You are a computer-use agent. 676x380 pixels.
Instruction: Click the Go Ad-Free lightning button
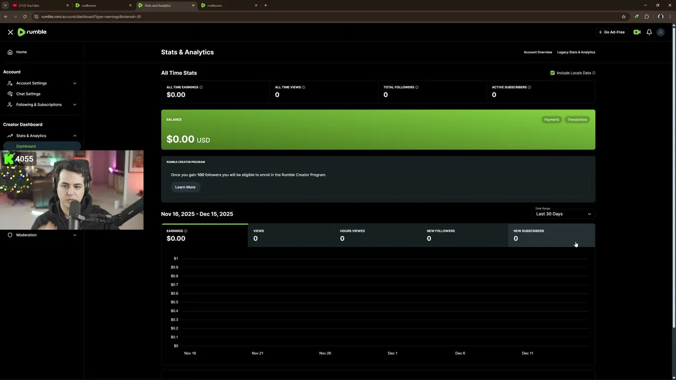coord(612,32)
